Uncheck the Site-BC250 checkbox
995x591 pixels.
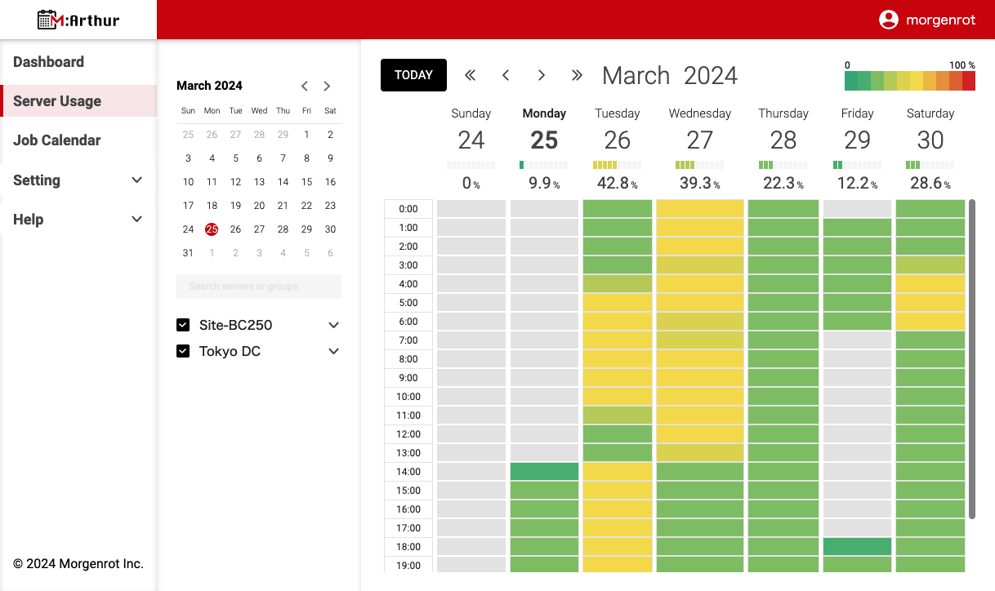coord(183,326)
